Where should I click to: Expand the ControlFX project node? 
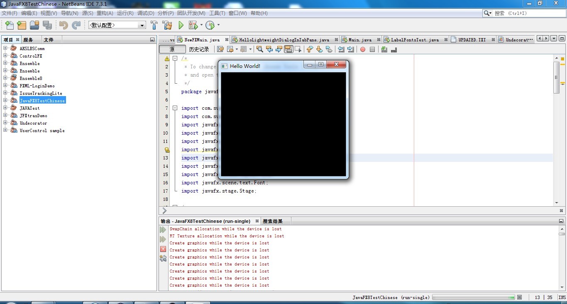click(5, 56)
